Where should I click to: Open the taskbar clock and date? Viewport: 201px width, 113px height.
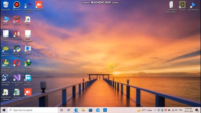[188, 110]
